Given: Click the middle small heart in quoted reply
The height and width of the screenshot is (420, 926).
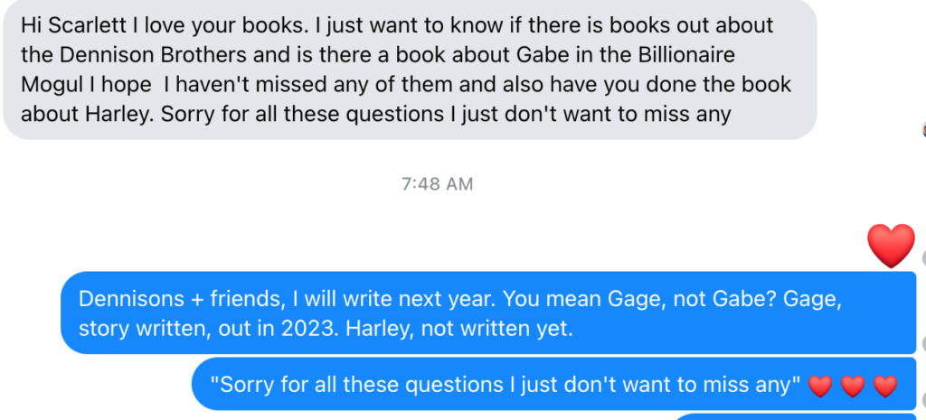Looking at the screenshot, I should [x=852, y=387].
